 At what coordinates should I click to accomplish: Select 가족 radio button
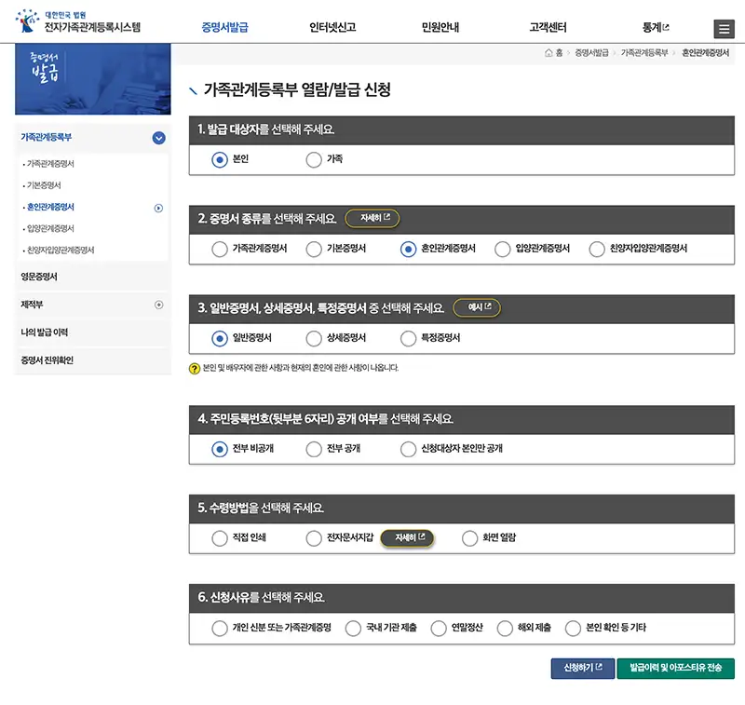[x=314, y=159]
